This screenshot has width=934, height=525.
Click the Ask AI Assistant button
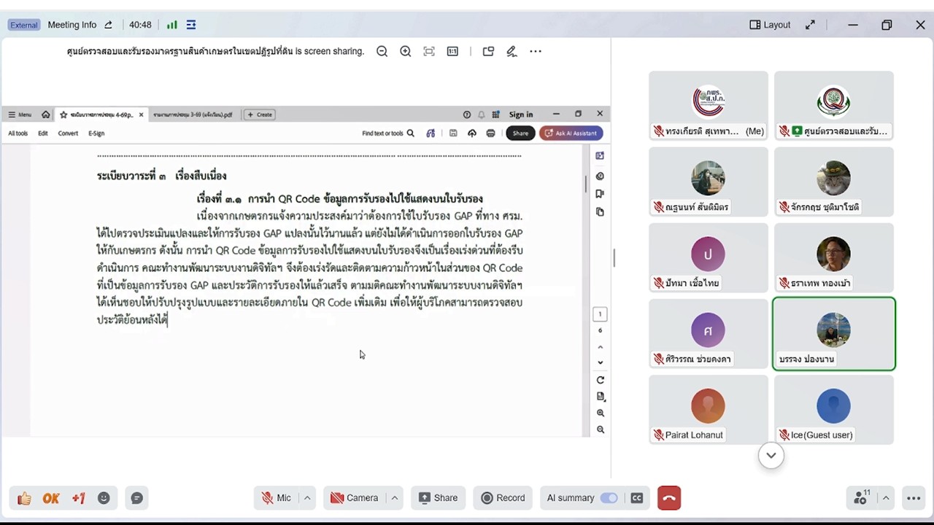point(571,133)
